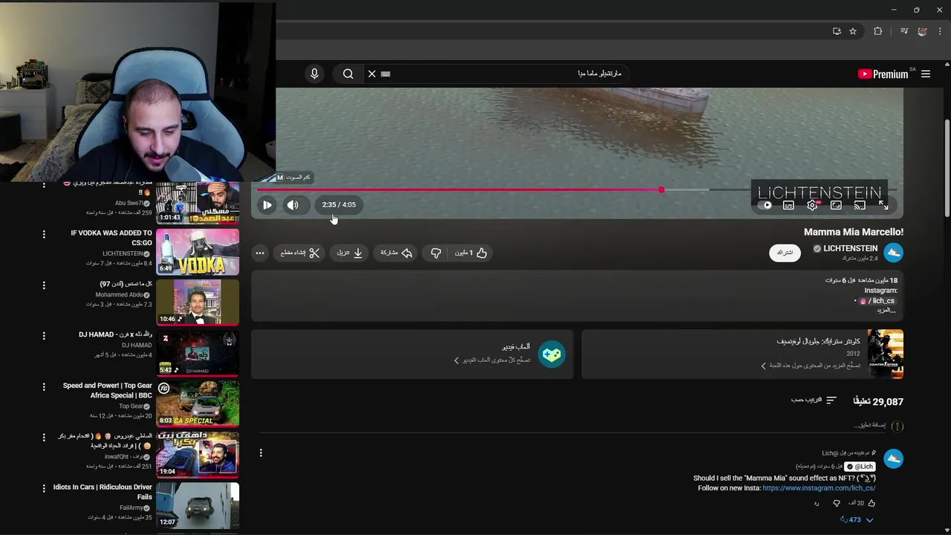Browse all gaming content chevron link
Viewport: 951px width, 535px height.
click(x=457, y=360)
